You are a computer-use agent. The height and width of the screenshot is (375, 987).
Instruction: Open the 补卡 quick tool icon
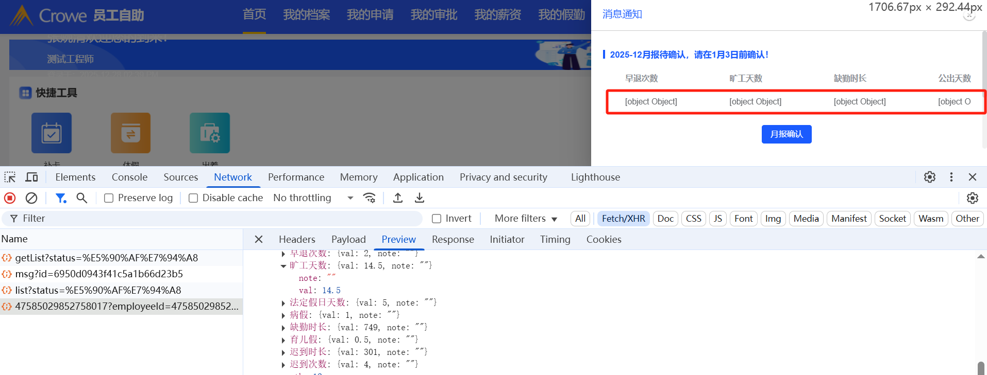pyautogui.click(x=52, y=133)
